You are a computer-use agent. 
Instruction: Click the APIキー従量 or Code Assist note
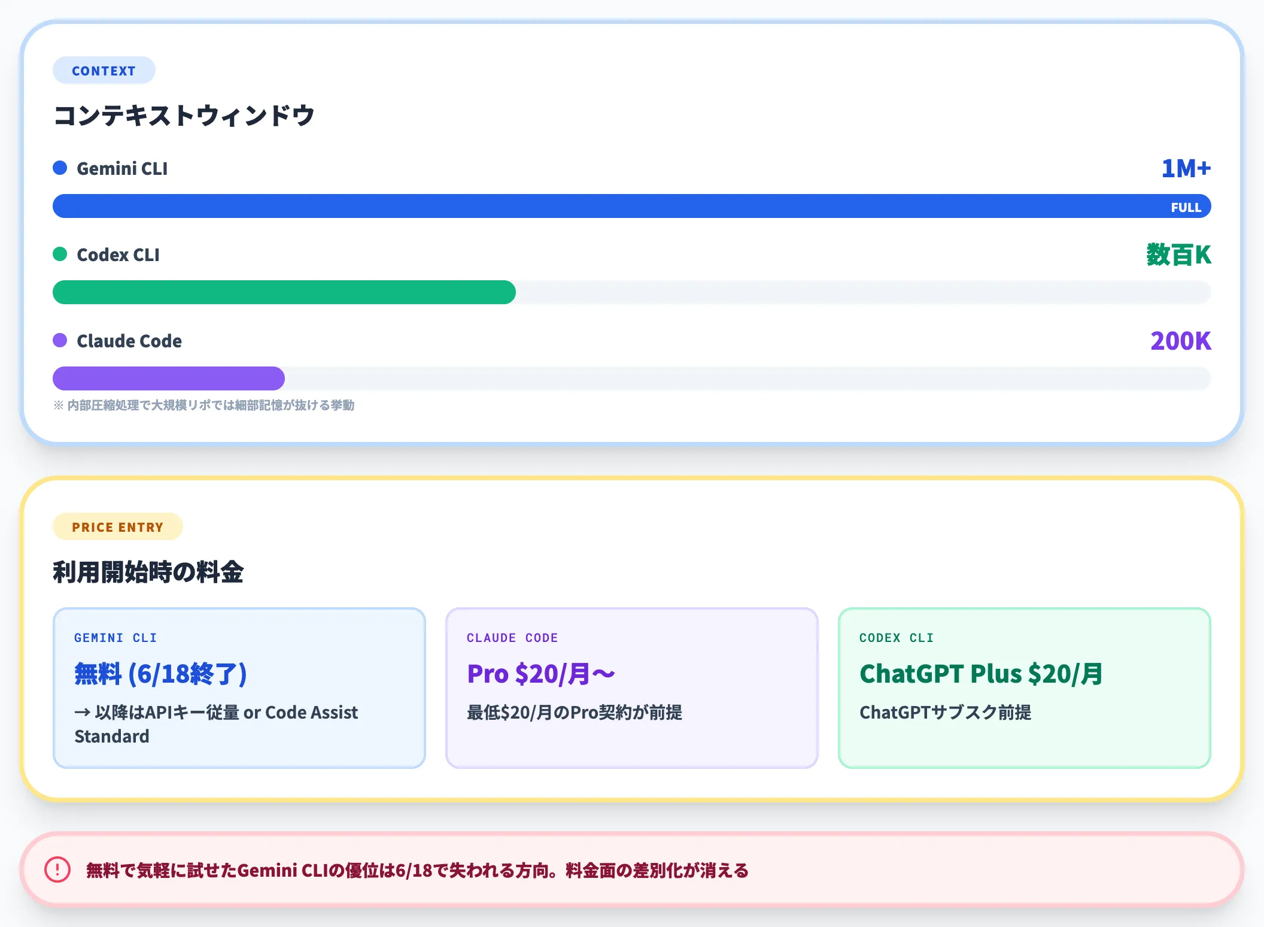click(x=216, y=724)
